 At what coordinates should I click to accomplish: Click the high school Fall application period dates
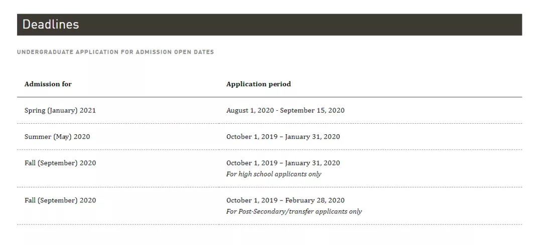pos(283,163)
